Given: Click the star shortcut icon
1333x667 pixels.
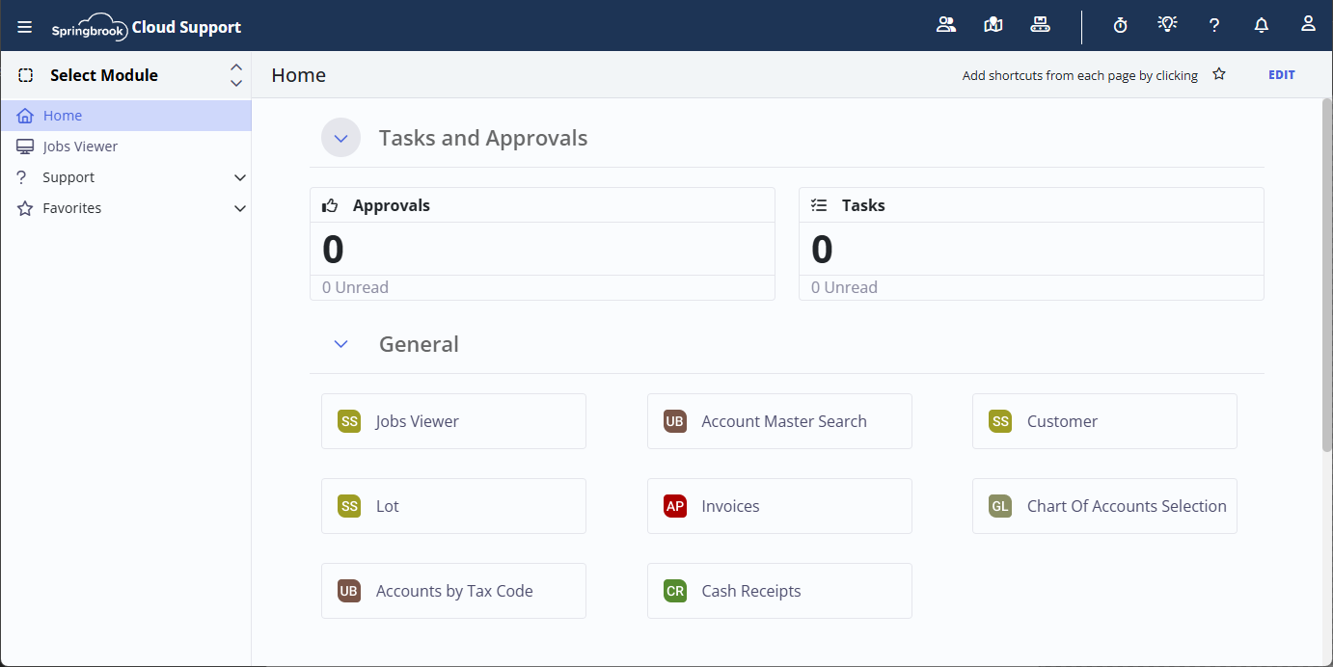Looking at the screenshot, I should coord(1219,75).
